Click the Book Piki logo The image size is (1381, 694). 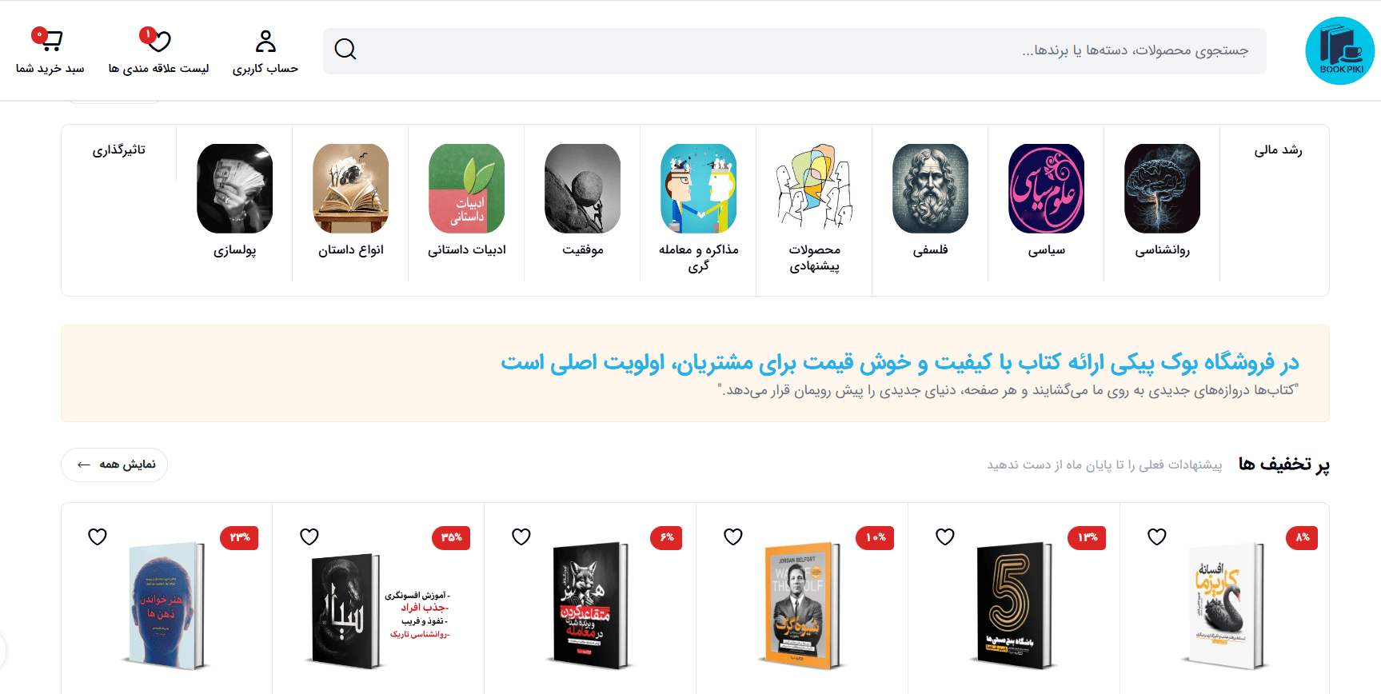point(1339,50)
